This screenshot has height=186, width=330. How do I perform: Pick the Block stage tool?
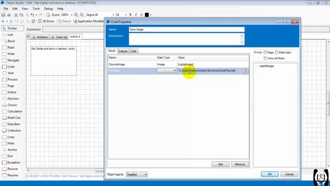point(9,41)
